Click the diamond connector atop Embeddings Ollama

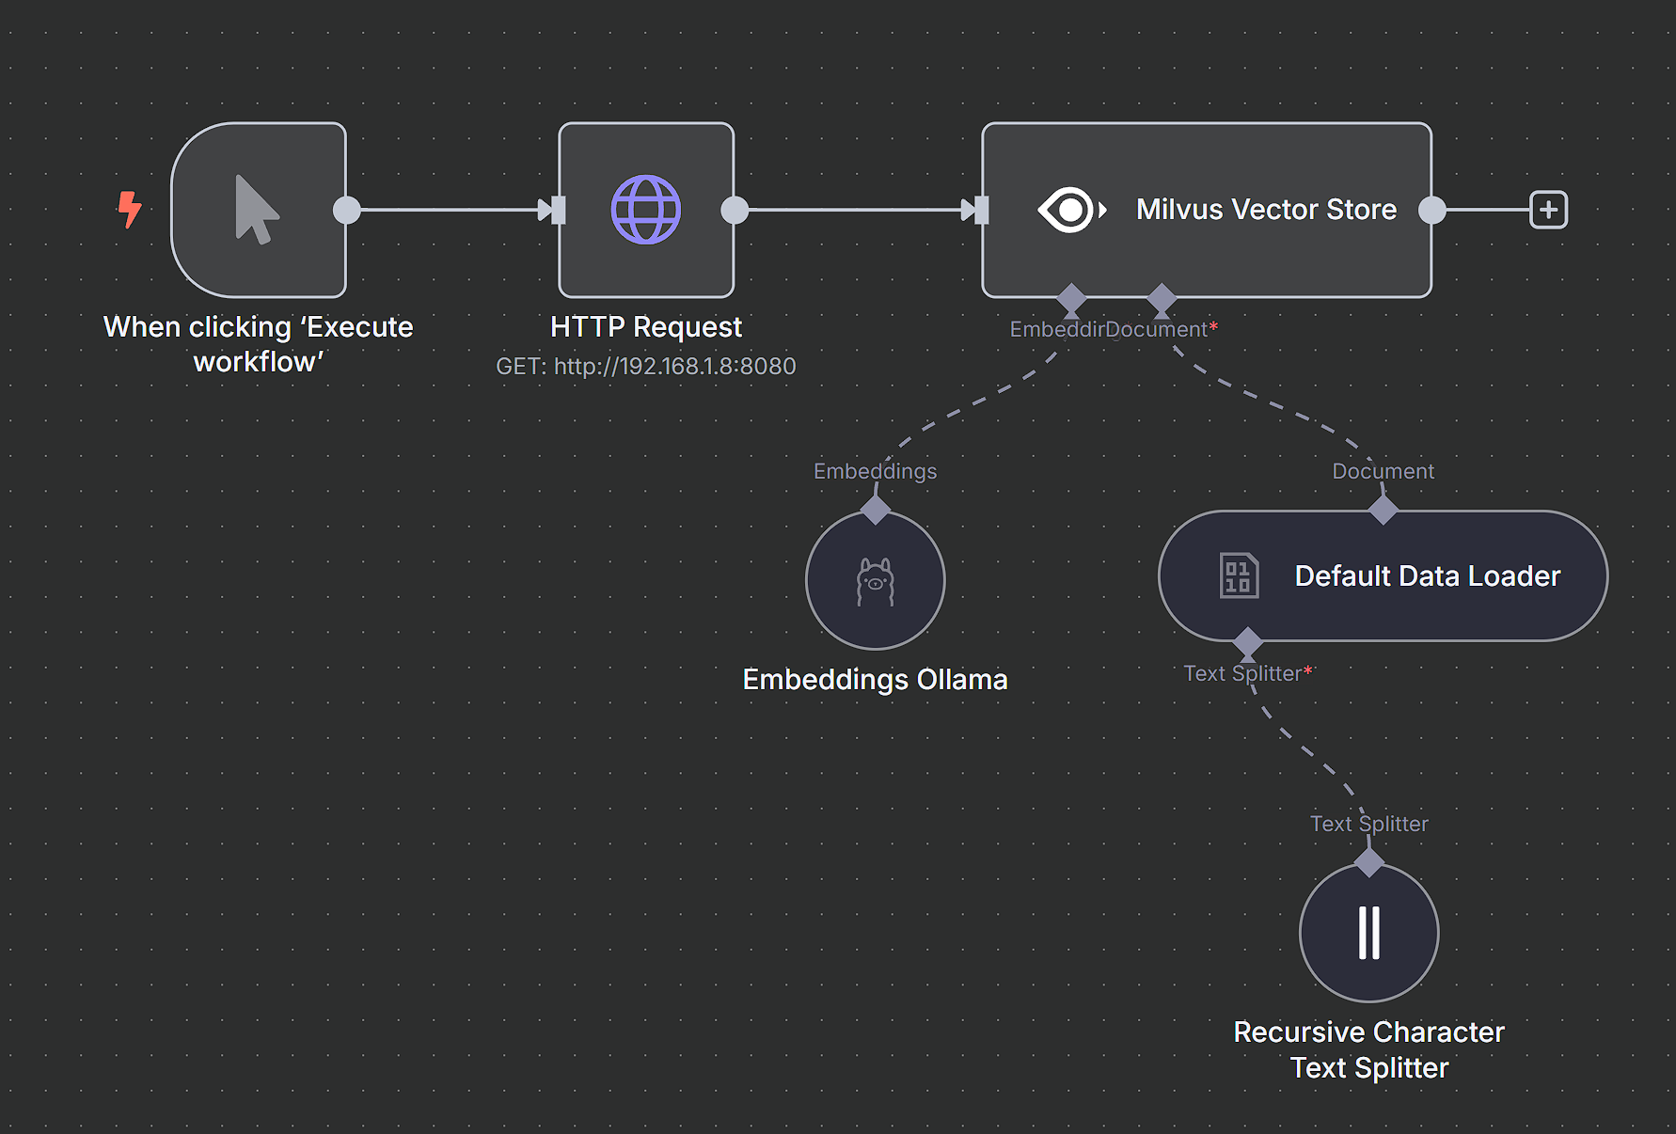tap(876, 510)
